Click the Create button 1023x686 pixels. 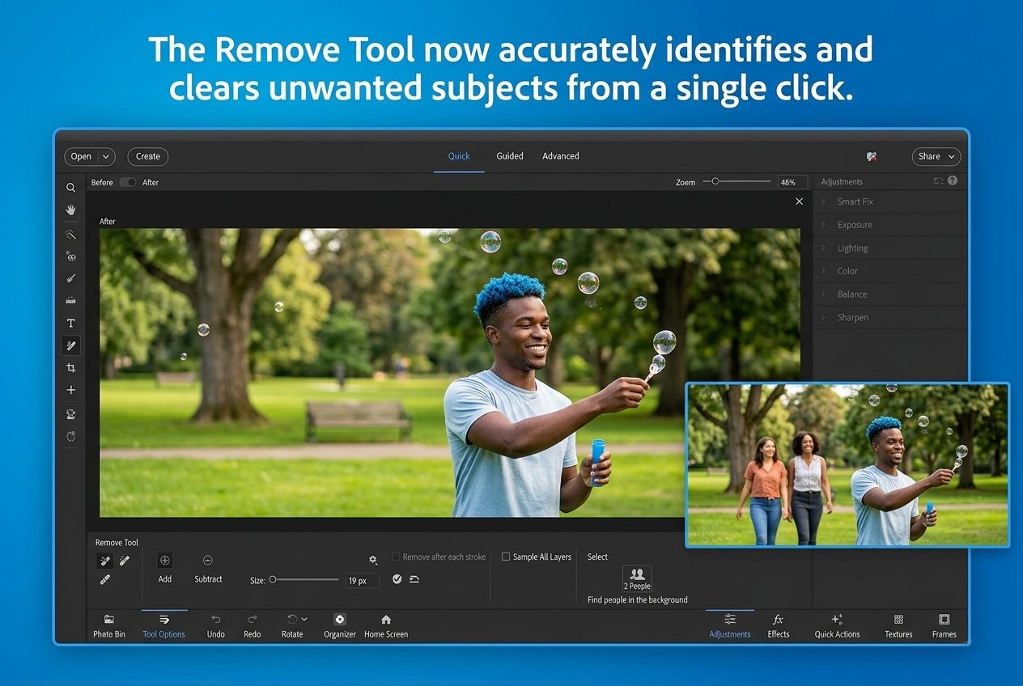147,156
